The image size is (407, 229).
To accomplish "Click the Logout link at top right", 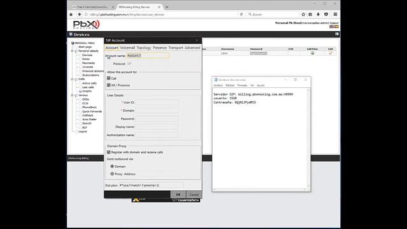I will [x=334, y=23].
